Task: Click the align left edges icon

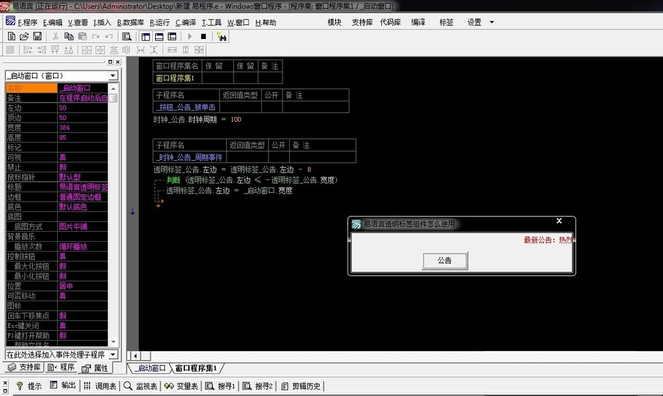Action: [x=29, y=50]
